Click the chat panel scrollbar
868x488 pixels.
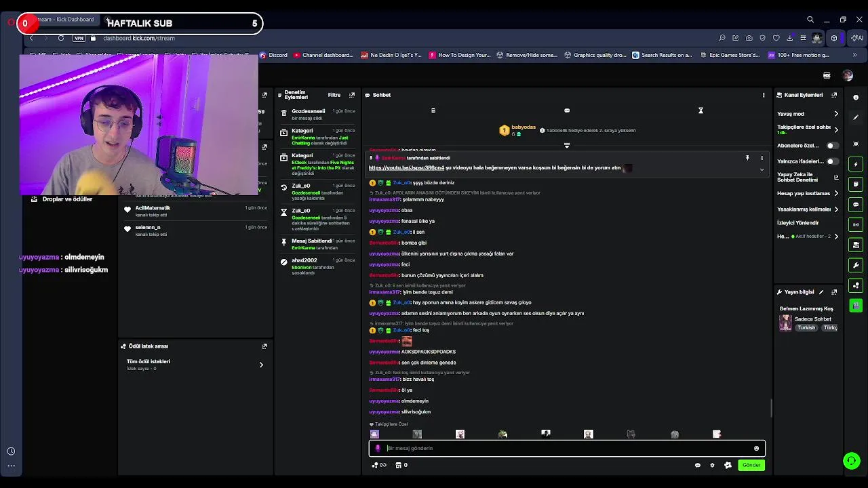tap(770, 409)
